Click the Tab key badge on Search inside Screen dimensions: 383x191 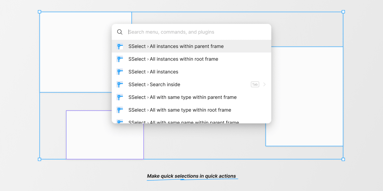[255, 84]
